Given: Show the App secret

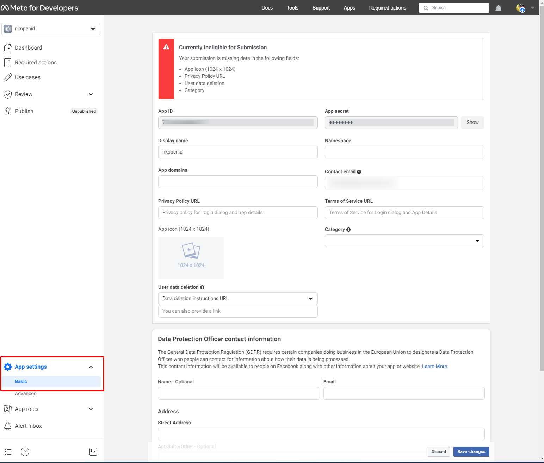Looking at the screenshot, I should point(472,123).
